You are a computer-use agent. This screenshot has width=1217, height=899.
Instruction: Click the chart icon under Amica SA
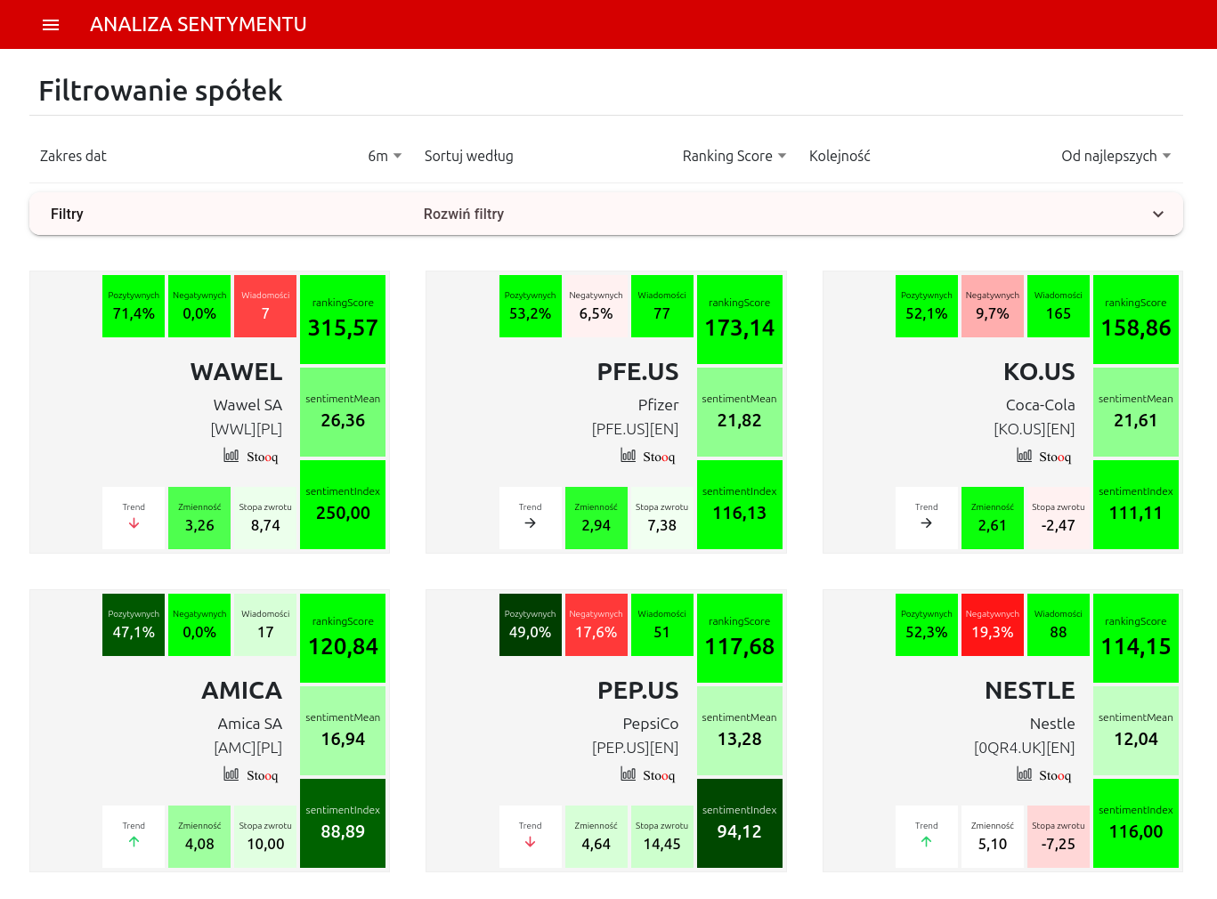(x=231, y=773)
